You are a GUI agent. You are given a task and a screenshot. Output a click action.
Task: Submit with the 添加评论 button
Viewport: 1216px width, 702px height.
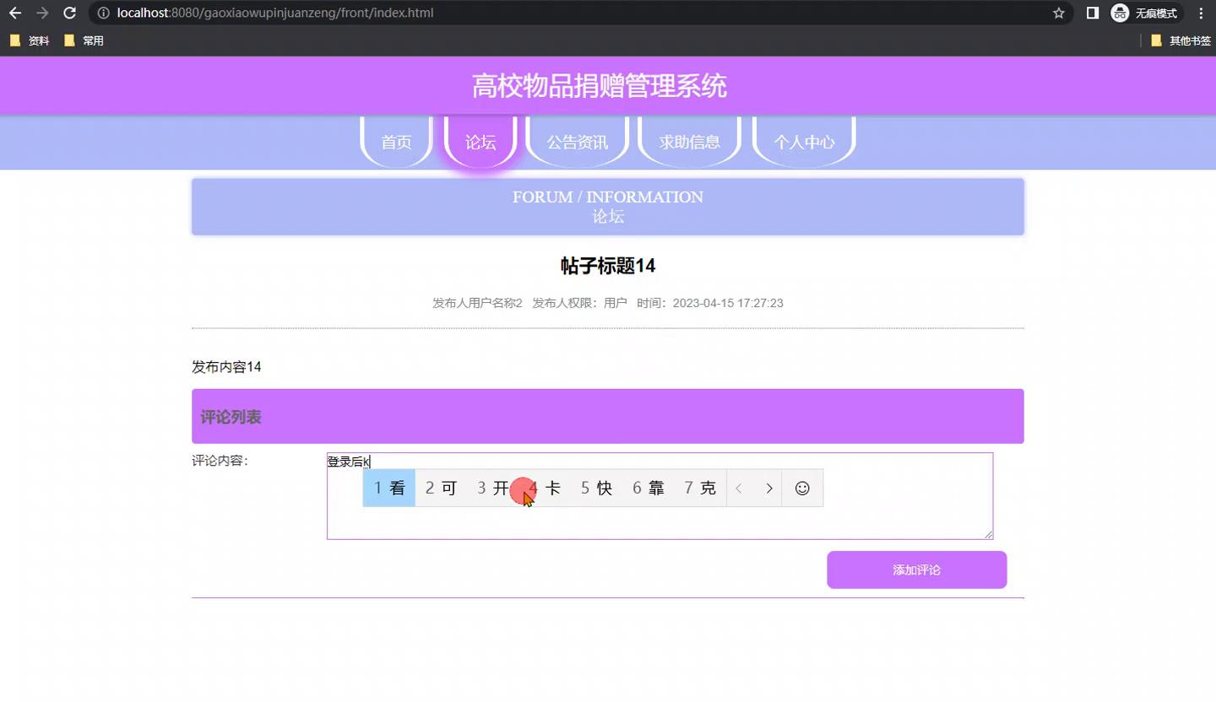917,570
